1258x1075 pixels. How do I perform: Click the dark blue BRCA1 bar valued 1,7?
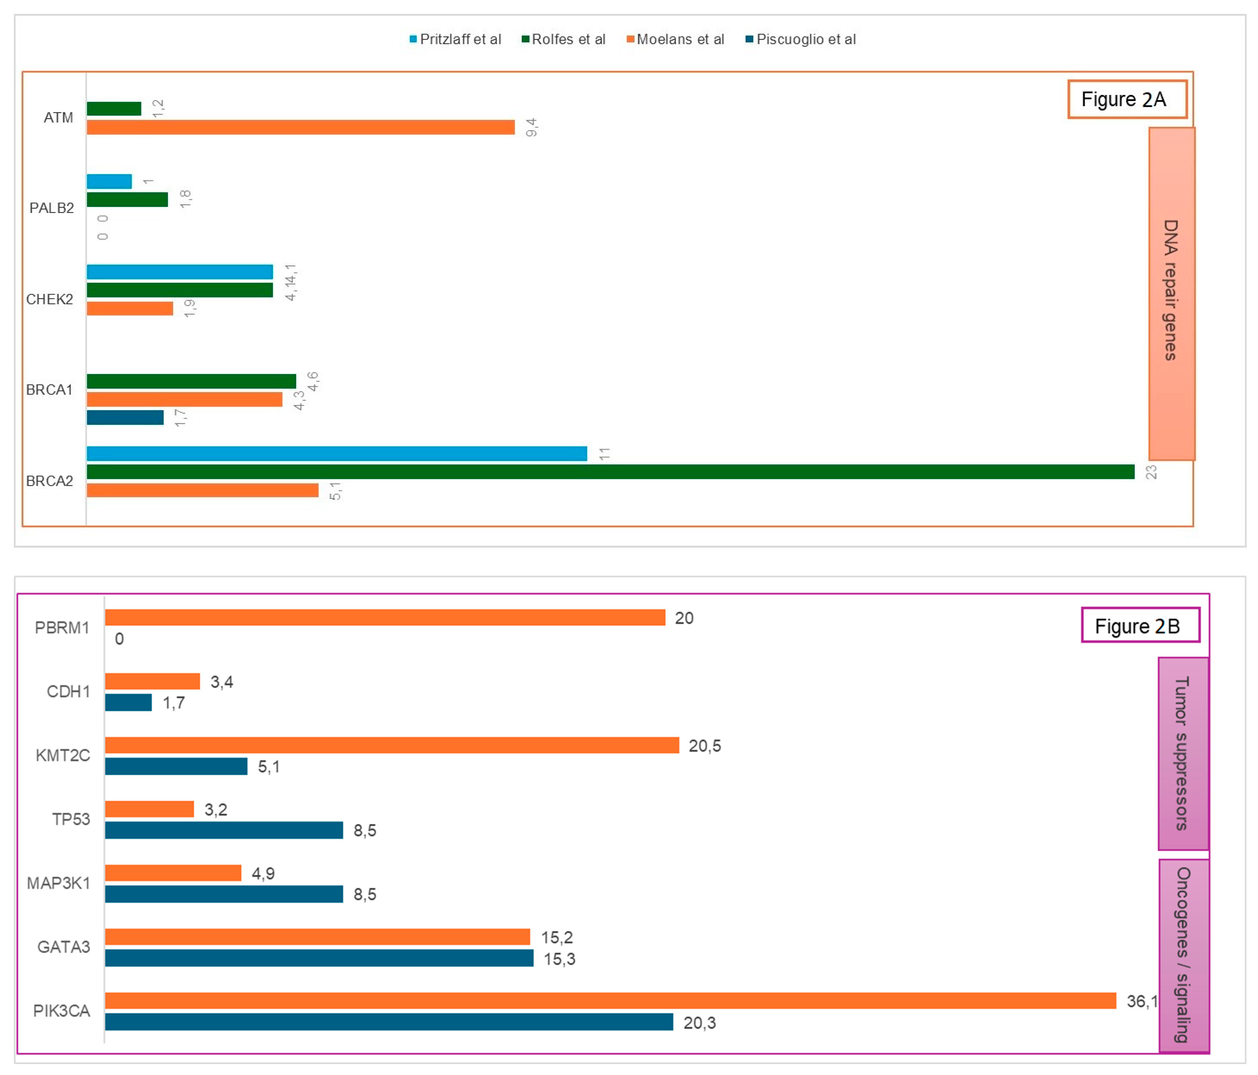click(x=125, y=418)
